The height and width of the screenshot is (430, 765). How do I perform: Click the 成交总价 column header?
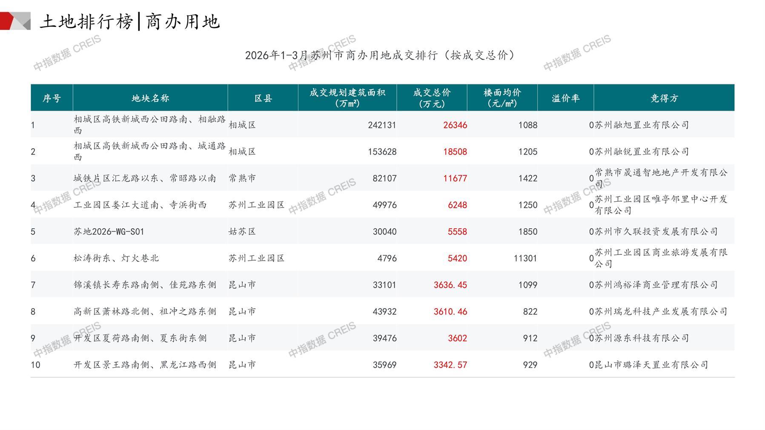(x=432, y=98)
